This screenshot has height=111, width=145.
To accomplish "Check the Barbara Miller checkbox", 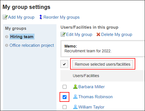I will (65, 87).
